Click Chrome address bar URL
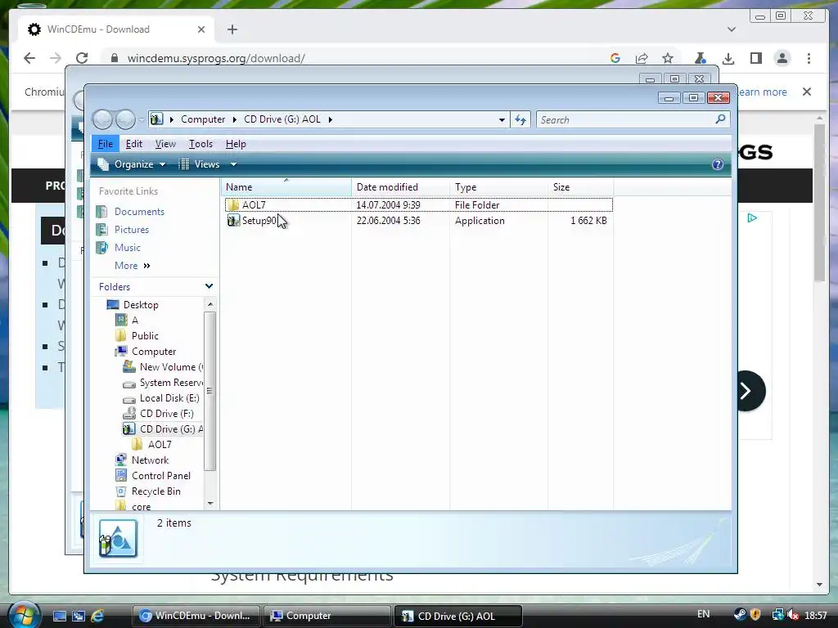Image resolution: width=838 pixels, height=628 pixels. point(216,58)
